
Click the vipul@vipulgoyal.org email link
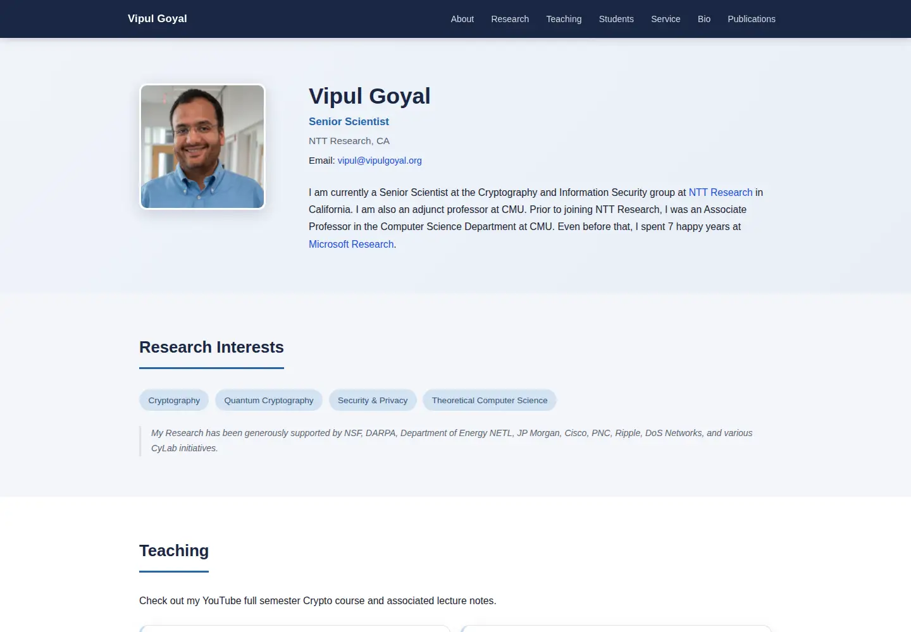[x=380, y=161]
